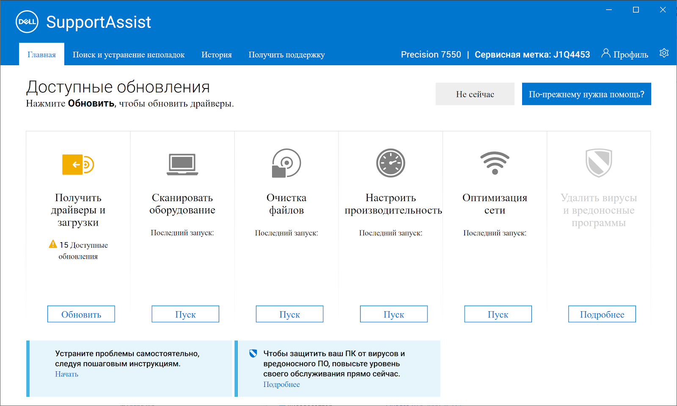Click the Оптимизация сети title

click(x=495, y=204)
